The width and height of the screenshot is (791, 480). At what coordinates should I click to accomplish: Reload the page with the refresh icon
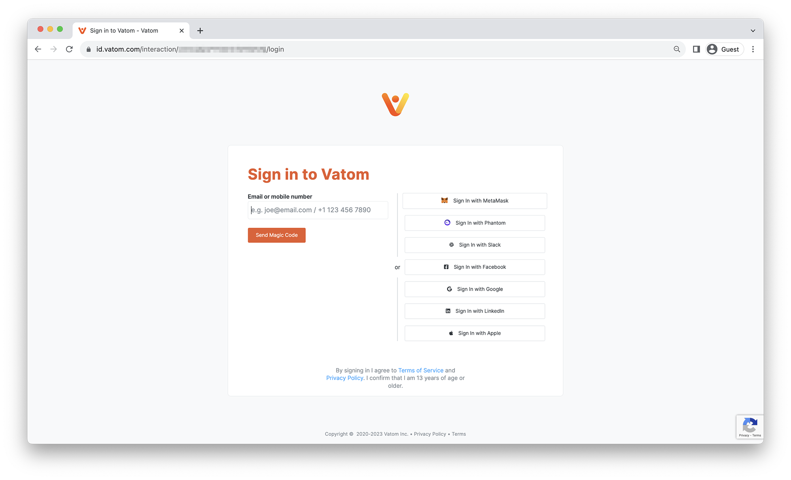69,49
